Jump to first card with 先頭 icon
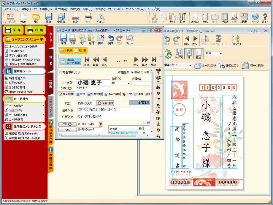 (x=87, y=61)
